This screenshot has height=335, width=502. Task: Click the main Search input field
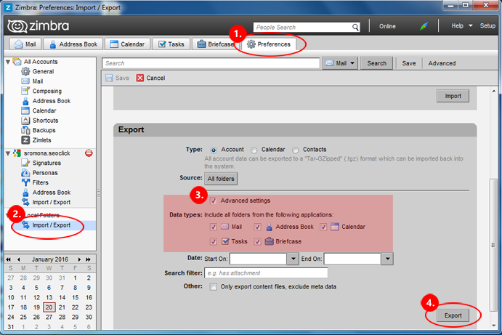coord(211,63)
